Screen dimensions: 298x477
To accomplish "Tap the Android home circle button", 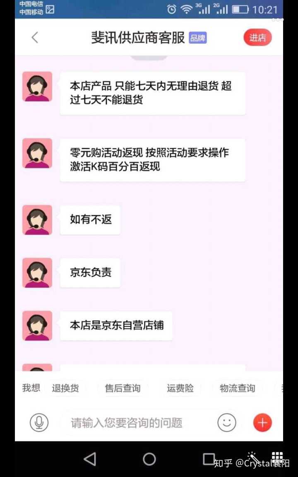I will [149, 459].
